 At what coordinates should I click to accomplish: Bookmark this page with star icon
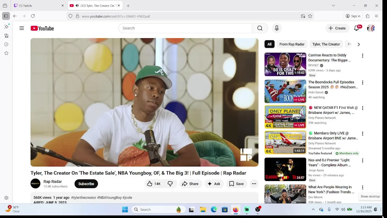tap(310, 16)
